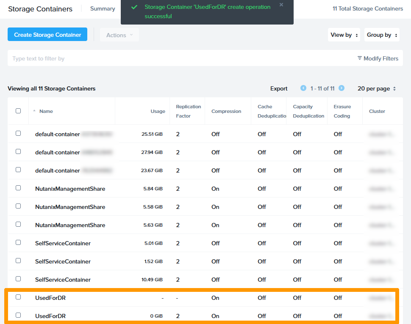Go to next page of containers
The height and width of the screenshot is (324, 411).
pyautogui.click(x=342, y=88)
